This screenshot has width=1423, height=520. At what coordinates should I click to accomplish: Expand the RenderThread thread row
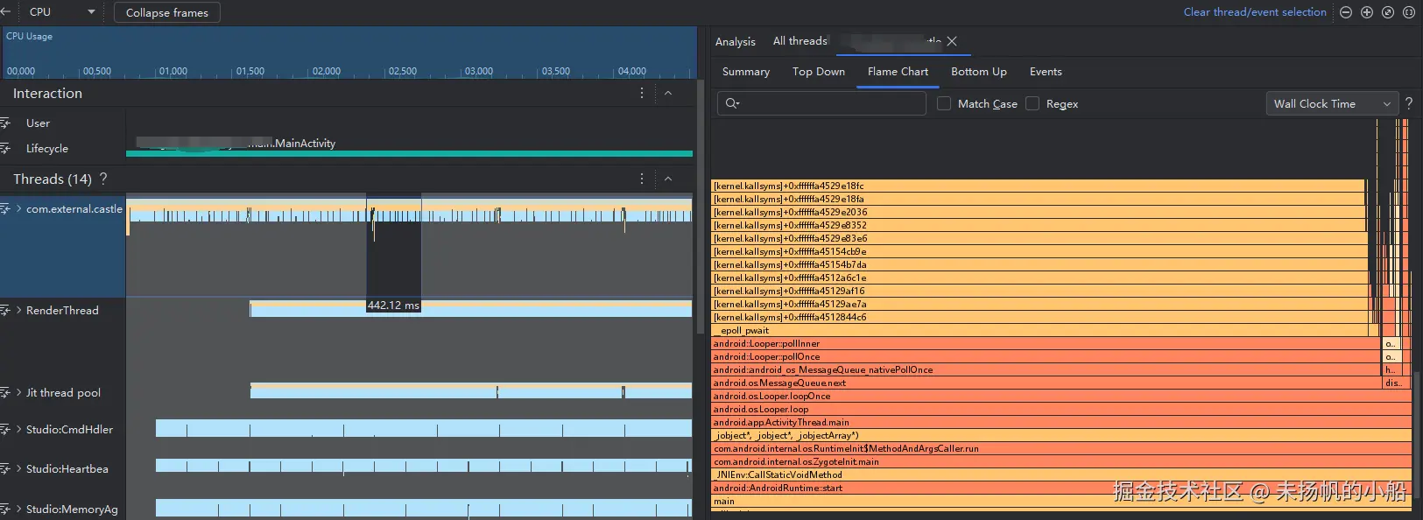pyautogui.click(x=18, y=310)
